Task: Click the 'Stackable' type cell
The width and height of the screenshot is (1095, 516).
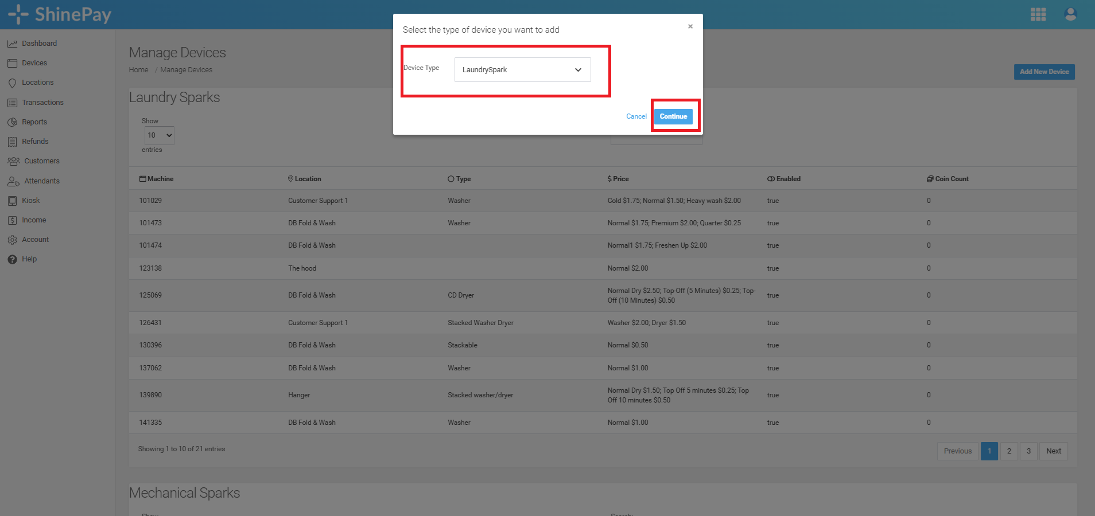Action: (x=463, y=345)
